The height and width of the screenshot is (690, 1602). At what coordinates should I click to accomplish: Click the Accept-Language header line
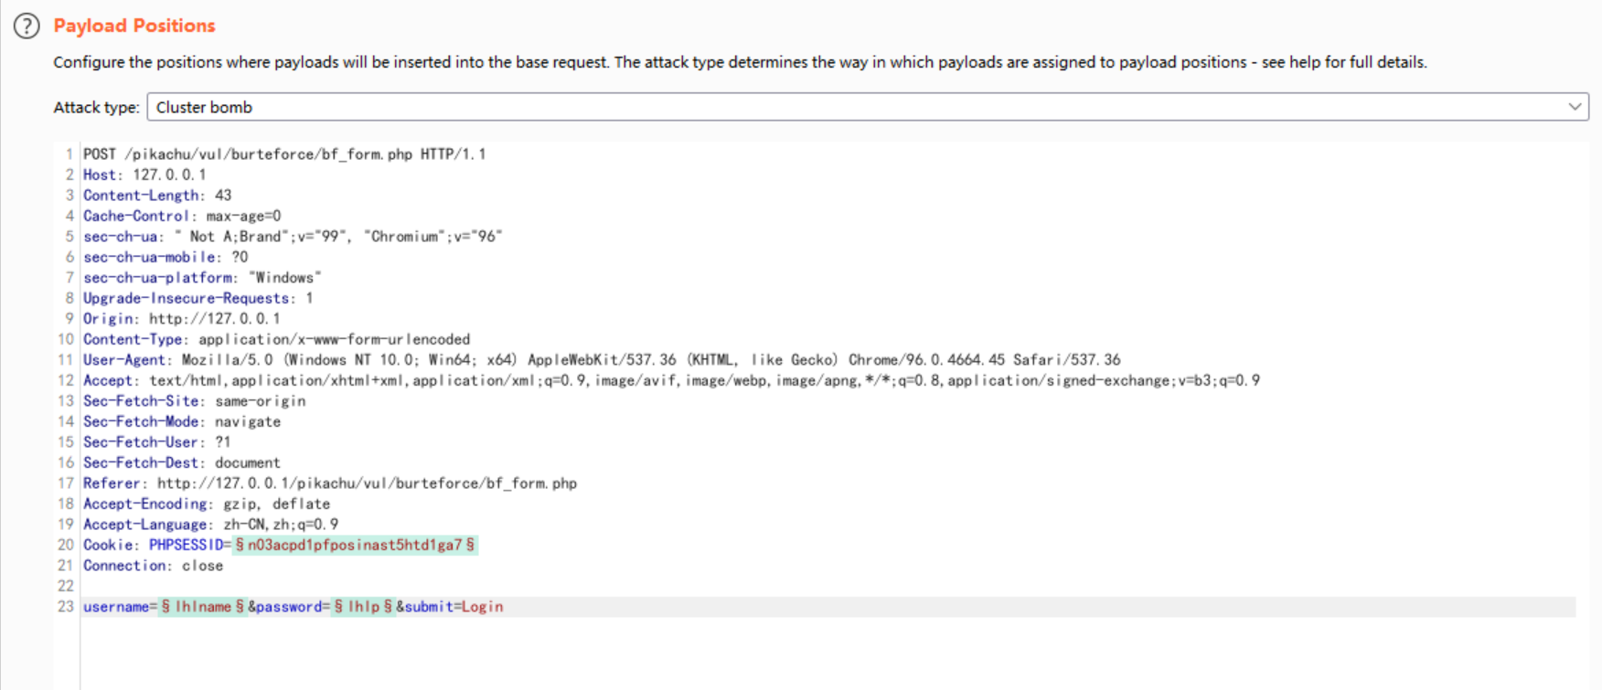[210, 525]
